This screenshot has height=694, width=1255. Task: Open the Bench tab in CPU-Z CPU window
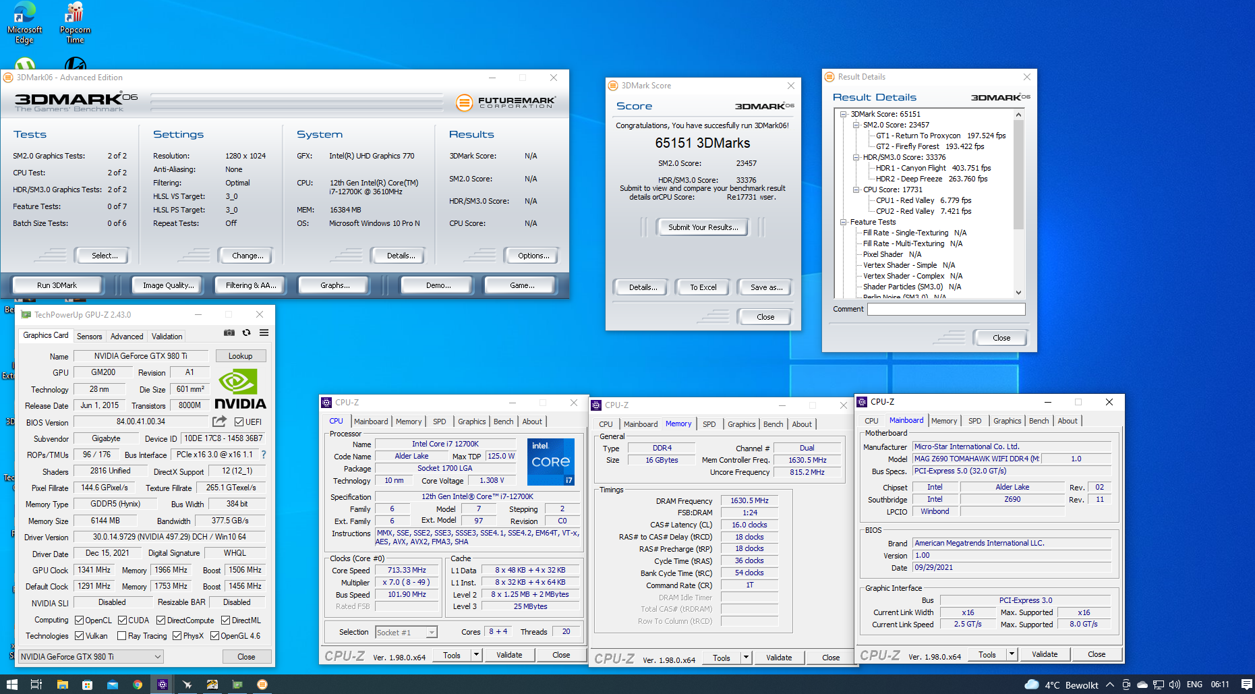(x=503, y=422)
